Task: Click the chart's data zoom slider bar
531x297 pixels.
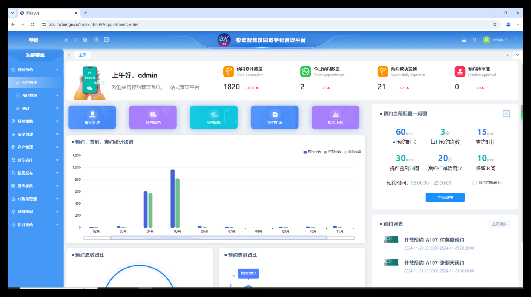Action: coord(219,238)
